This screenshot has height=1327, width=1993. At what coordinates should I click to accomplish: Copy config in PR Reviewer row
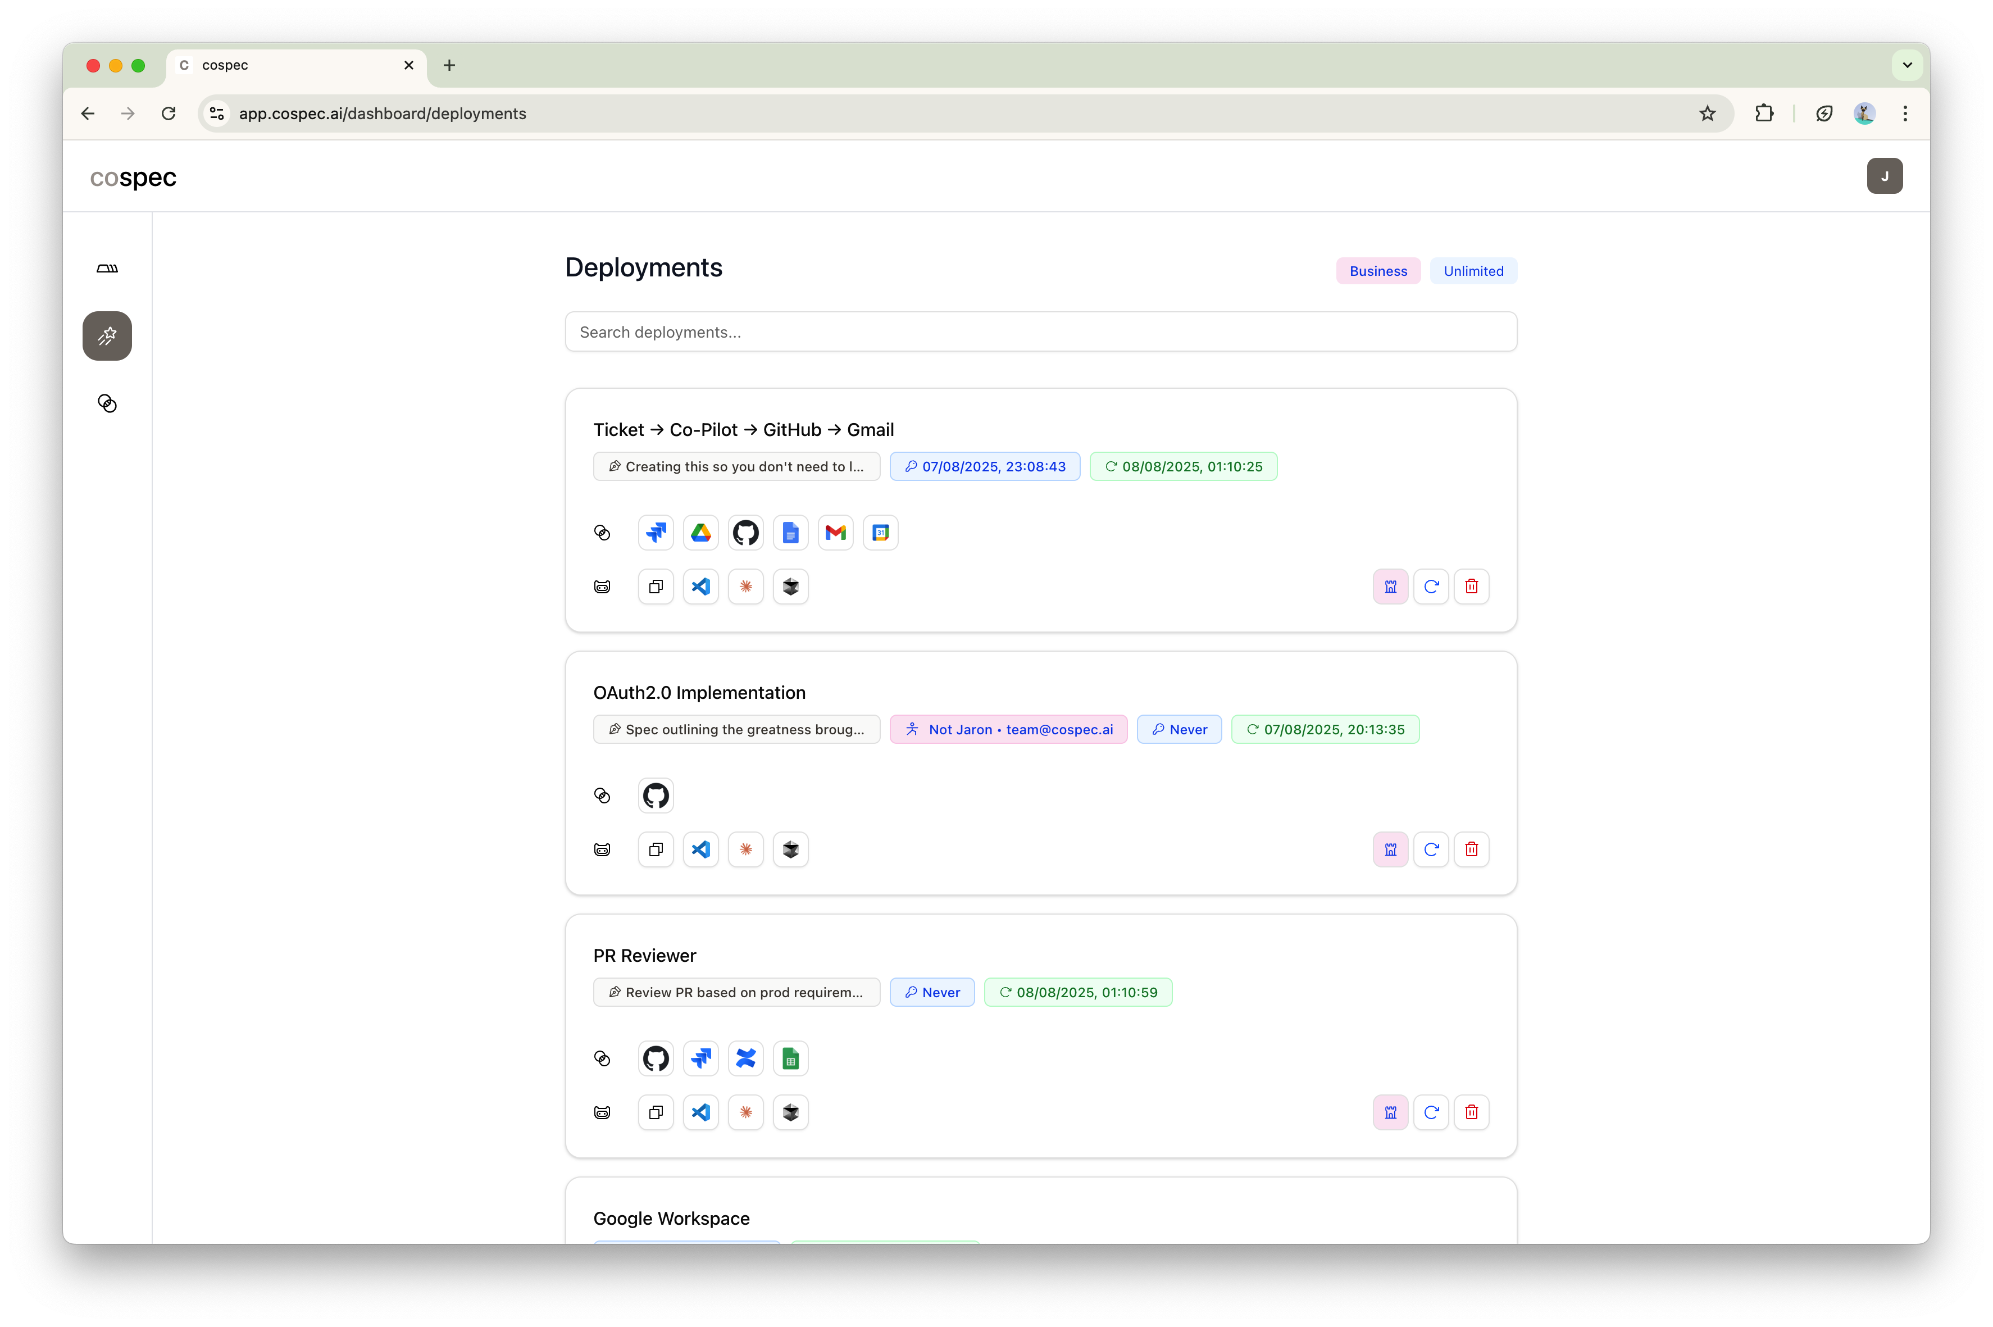pyautogui.click(x=656, y=1113)
